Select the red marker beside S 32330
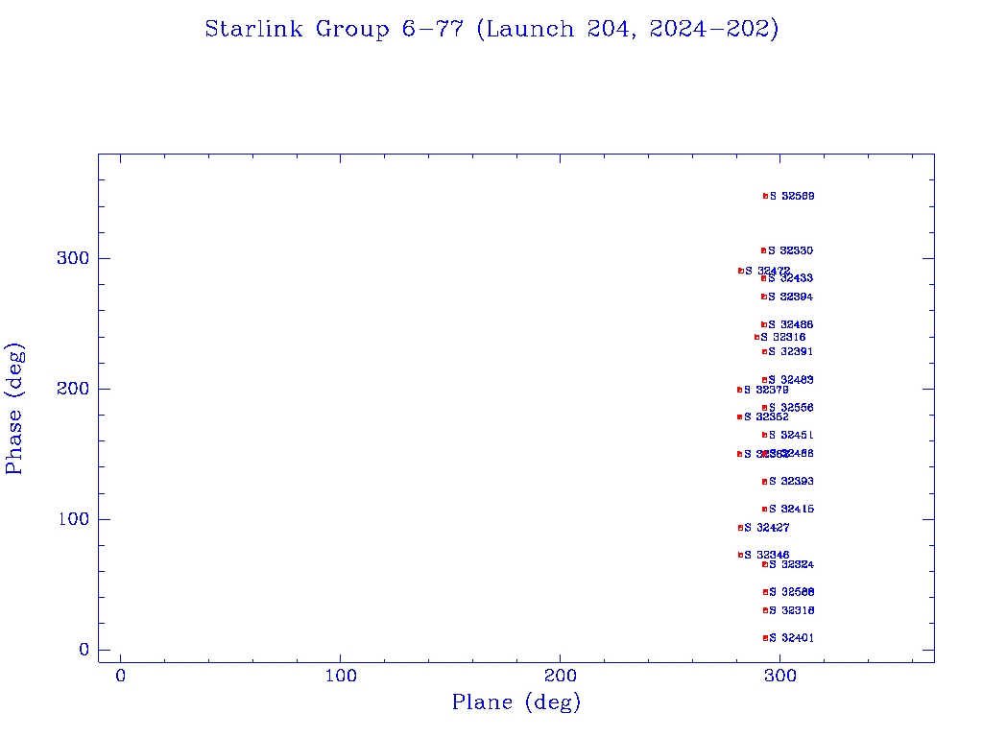 click(763, 250)
